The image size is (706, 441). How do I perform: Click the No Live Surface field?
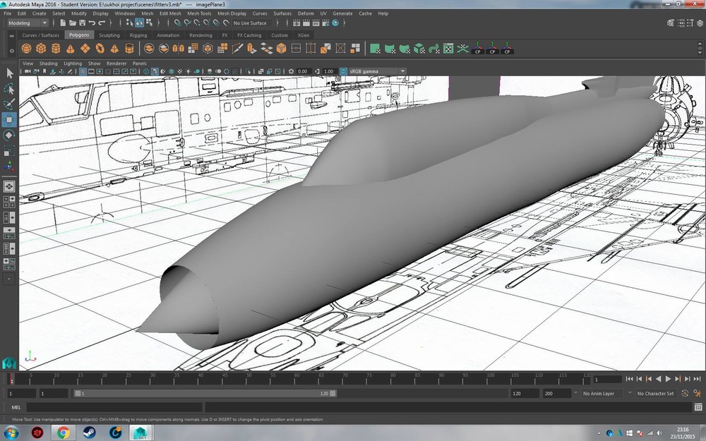coord(251,23)
